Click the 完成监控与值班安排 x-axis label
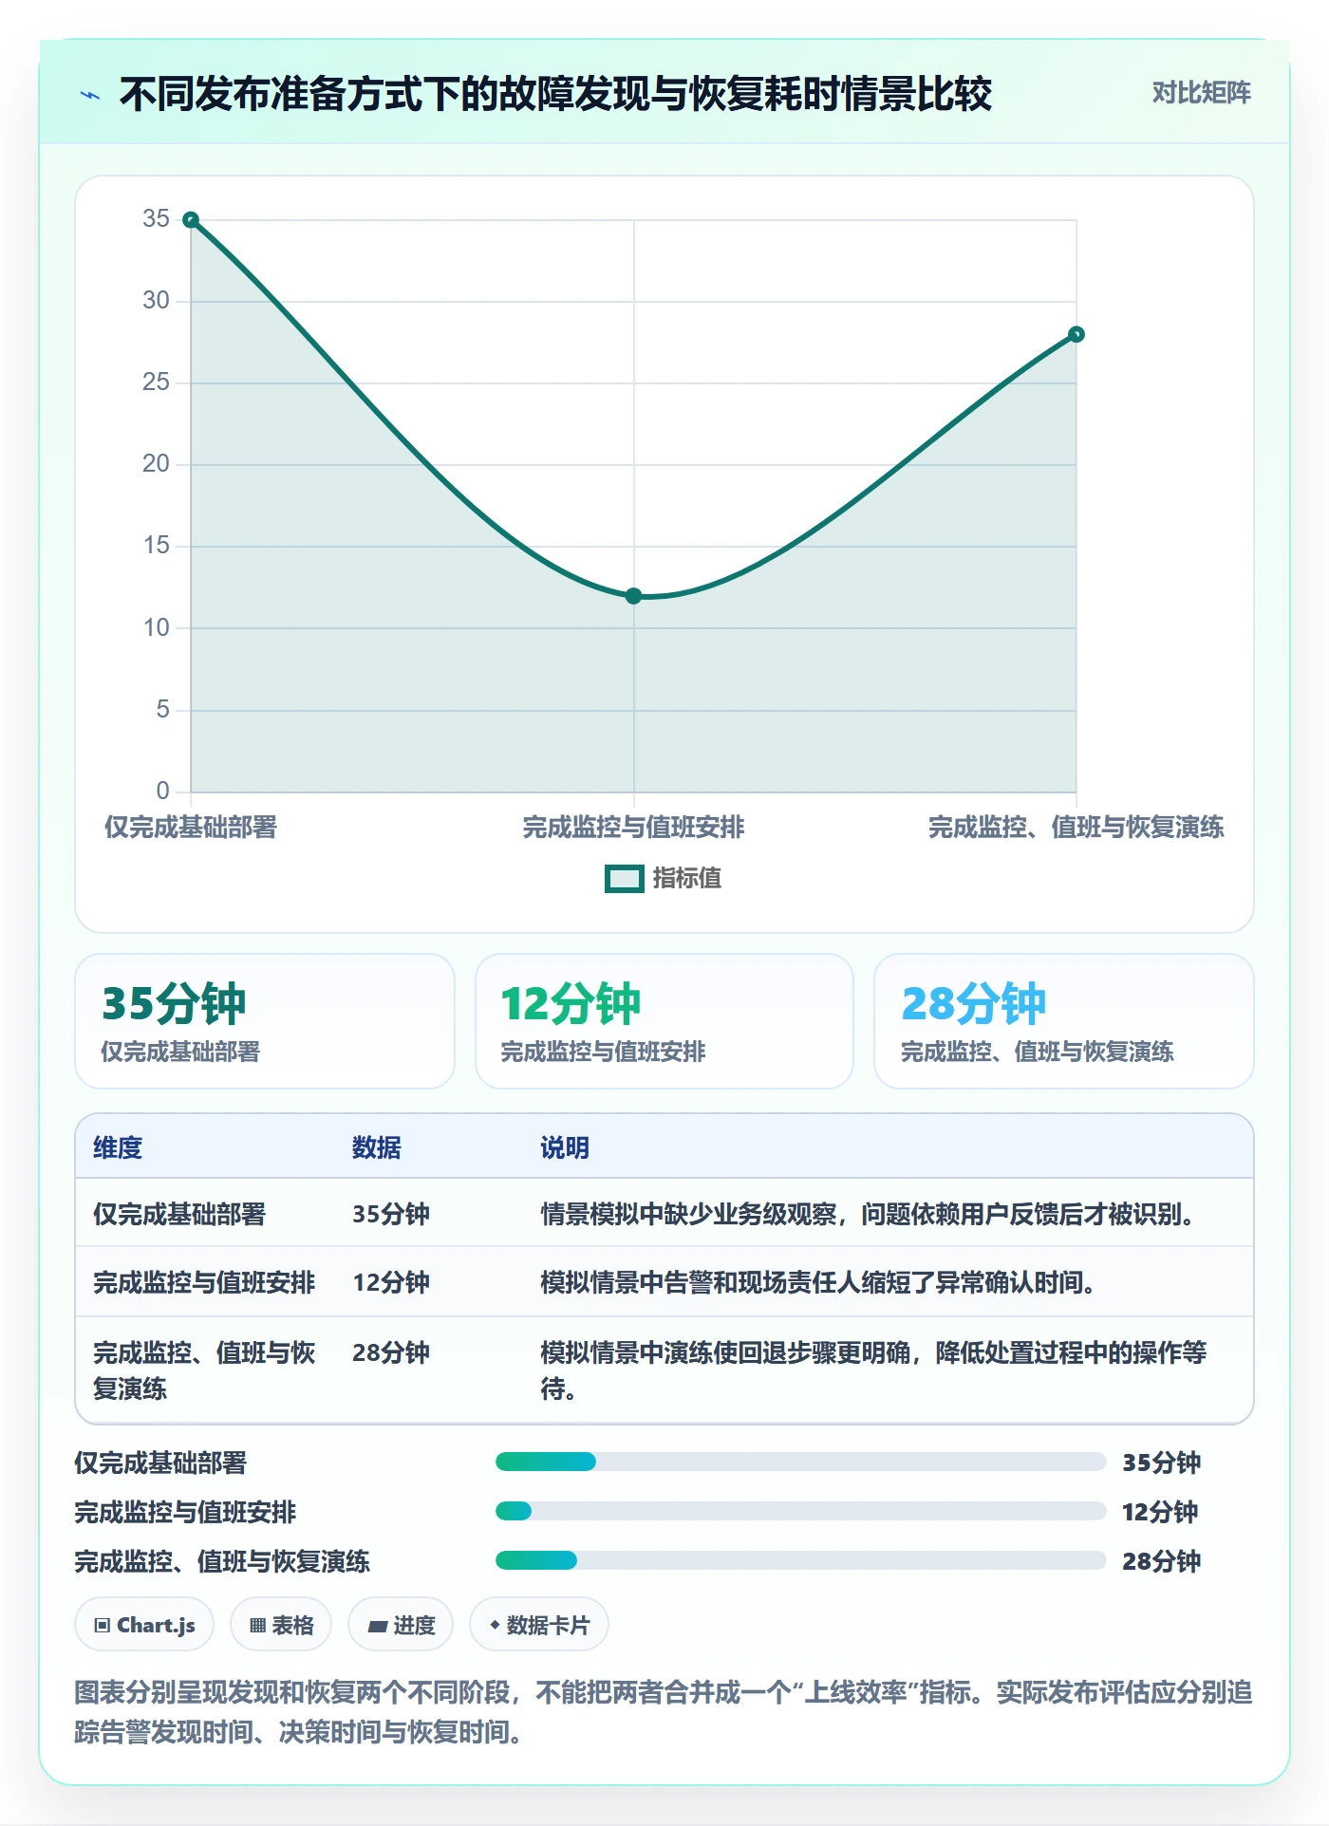Image resolution: width=1329 pixels, height=1826 pixels. tap(633, 828)
